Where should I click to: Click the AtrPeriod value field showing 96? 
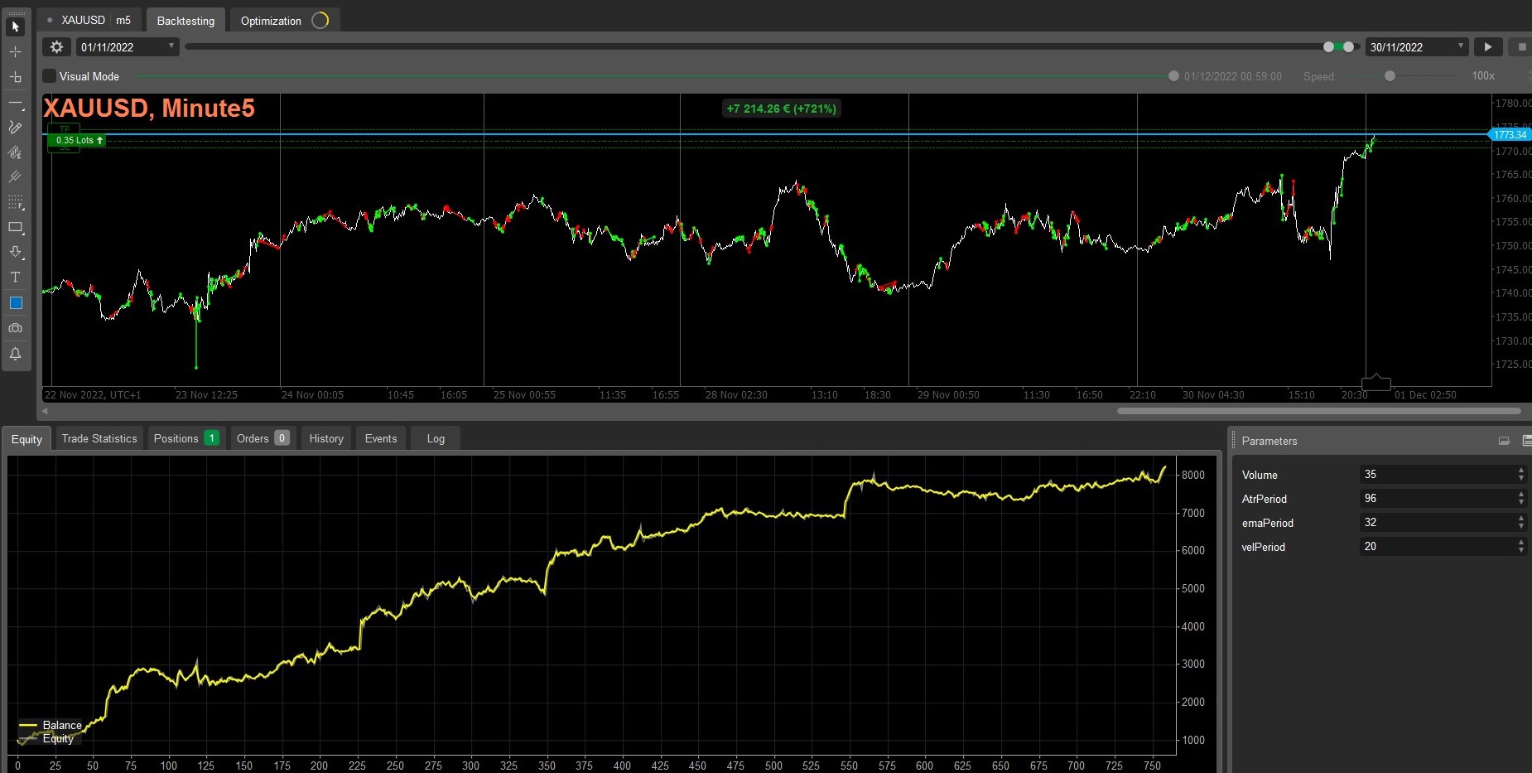pyautogui.click(x=1437, y=498)
